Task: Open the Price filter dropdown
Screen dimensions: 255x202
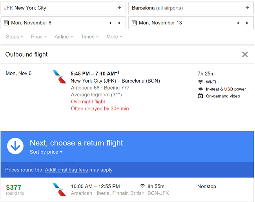Action: coord(39,37)
